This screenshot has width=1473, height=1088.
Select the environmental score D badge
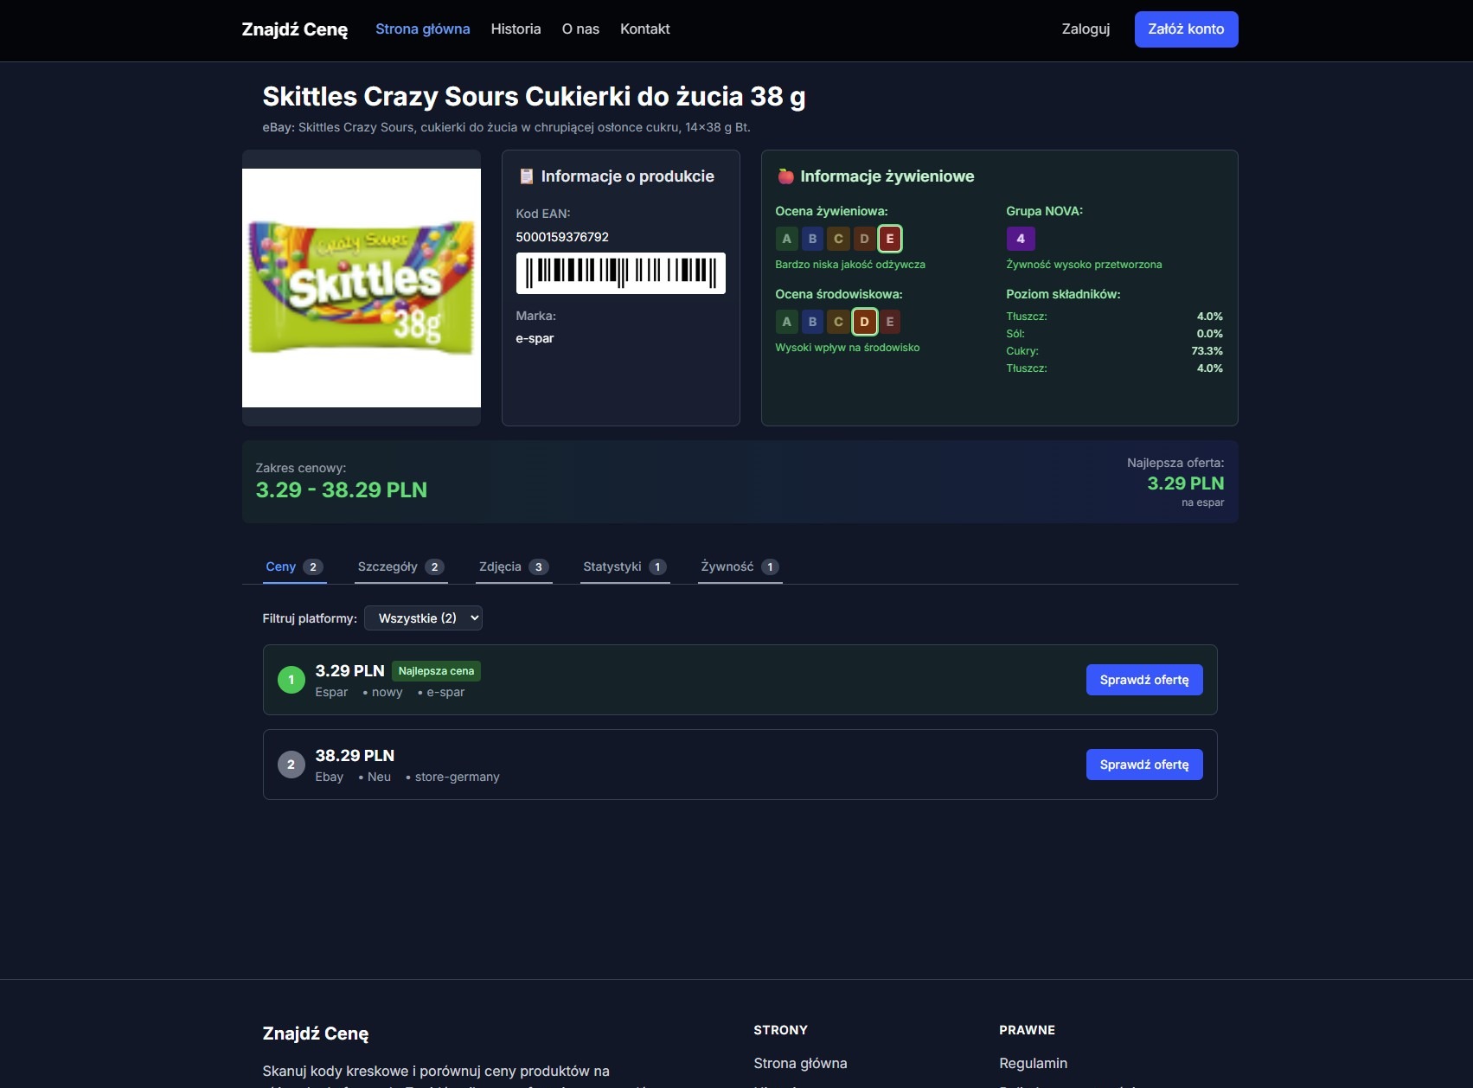[x=864, y=322]
